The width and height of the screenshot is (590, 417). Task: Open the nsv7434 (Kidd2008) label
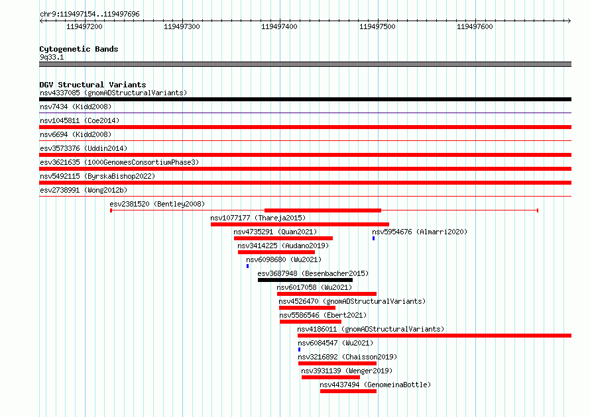coord(76,107)
